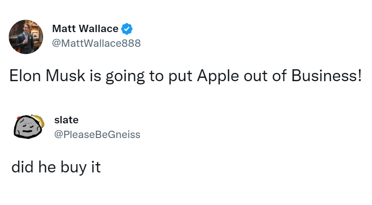The image size is (372, 205).
Task: Click the Matt Wallace display name
Action: tap(85, 29)
